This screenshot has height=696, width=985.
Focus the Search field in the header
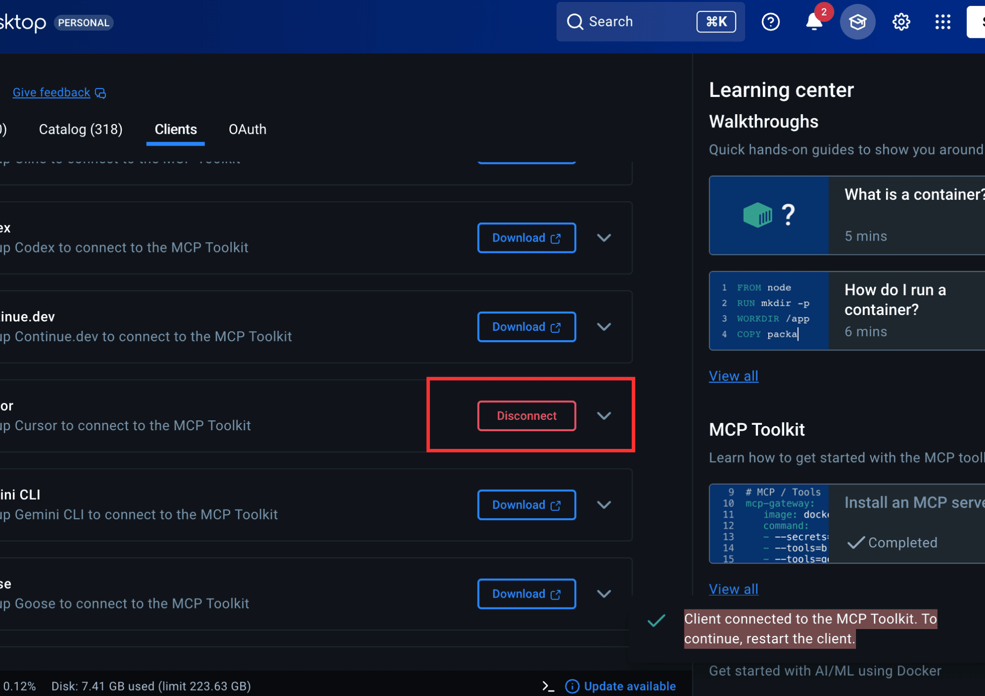(x=650, y=22)
